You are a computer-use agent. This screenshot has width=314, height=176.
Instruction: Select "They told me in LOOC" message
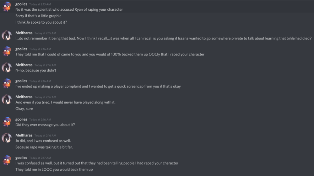54,169
